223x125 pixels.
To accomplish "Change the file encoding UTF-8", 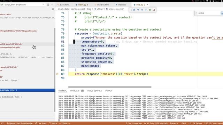I will 184,123.
